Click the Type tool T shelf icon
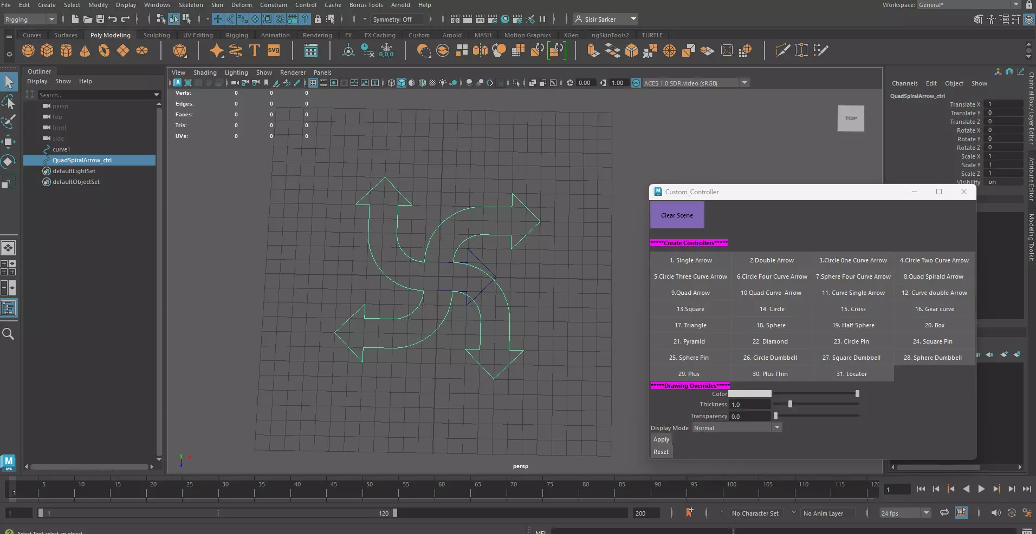The image size is (1036, 534). 254,51
